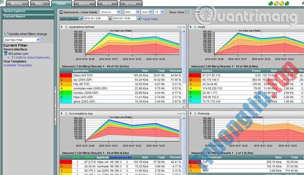Open the Maps tab
The width and height of the screenshot is (304, 175).
tap(39, 3)
